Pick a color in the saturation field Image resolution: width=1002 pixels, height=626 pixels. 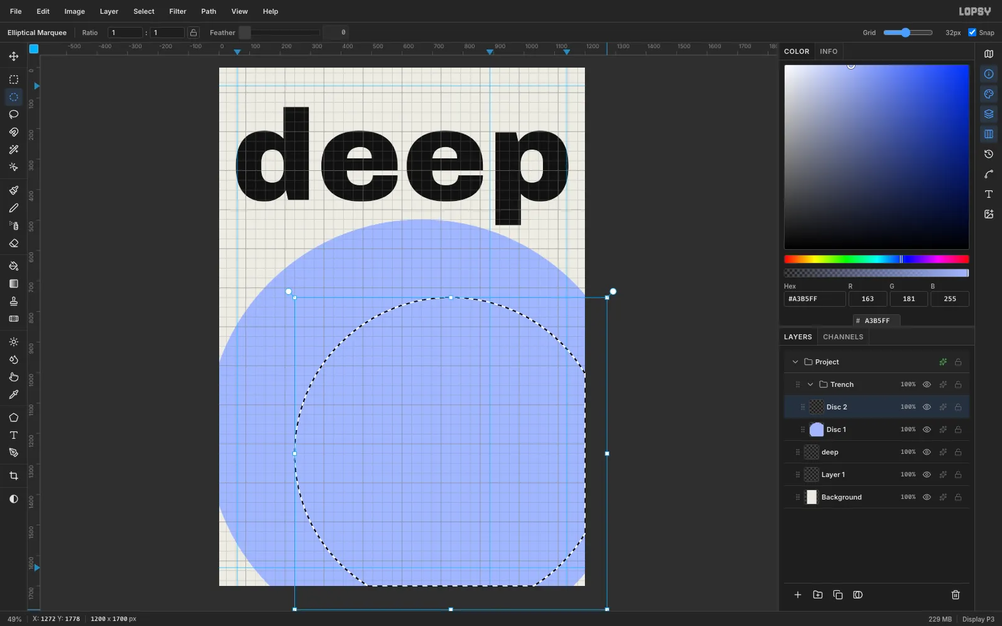click(877, 157)
